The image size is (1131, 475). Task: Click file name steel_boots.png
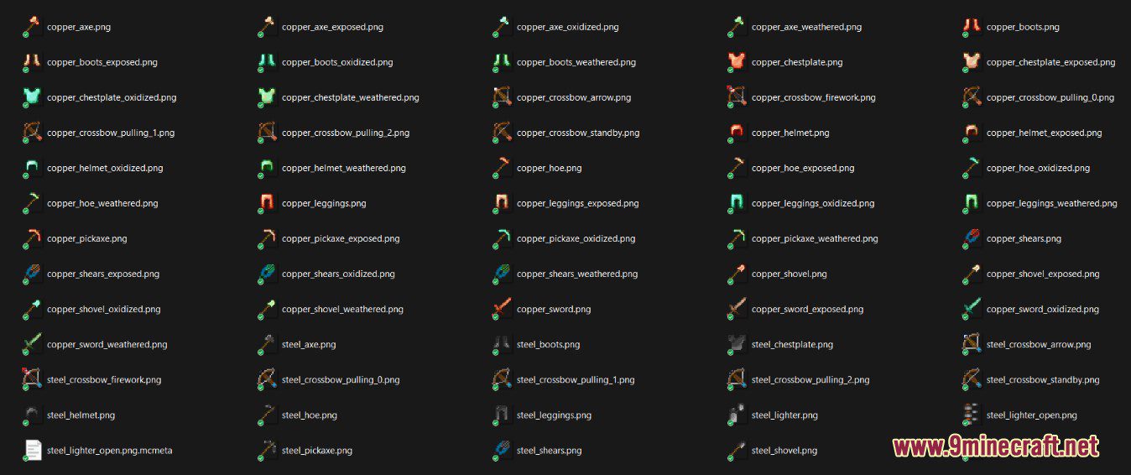pyautogui.click(x=548, y=344)
